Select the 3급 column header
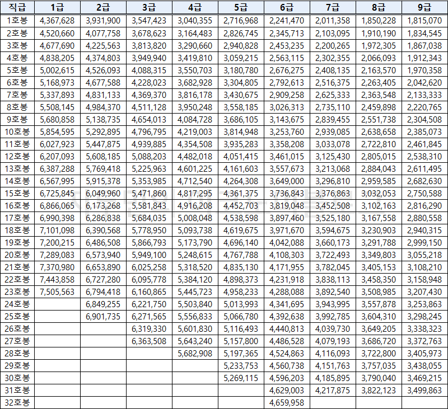Image resolution: width=448 pixels, height=409 pixels. (x=149, y=7)
